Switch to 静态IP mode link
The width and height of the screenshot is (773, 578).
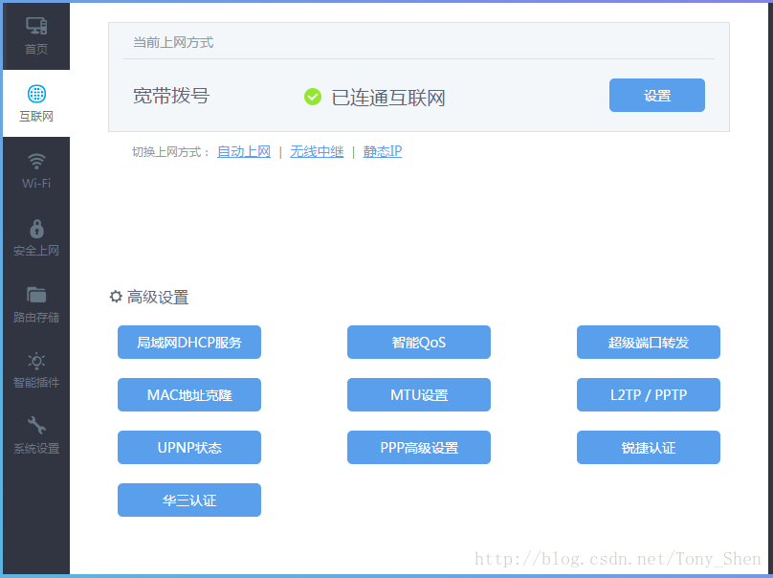(x=383, y=151)
